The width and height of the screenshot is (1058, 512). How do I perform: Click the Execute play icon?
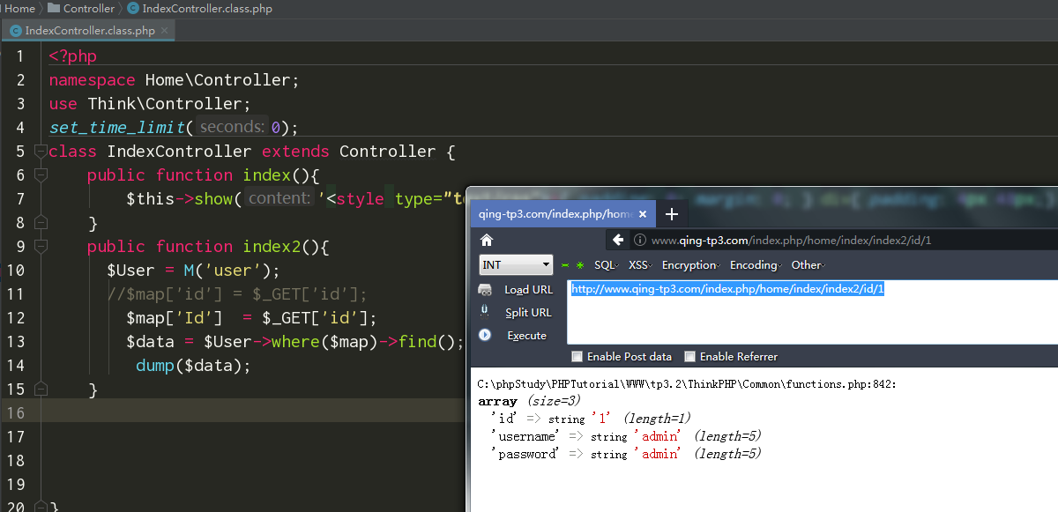point(485,335)
